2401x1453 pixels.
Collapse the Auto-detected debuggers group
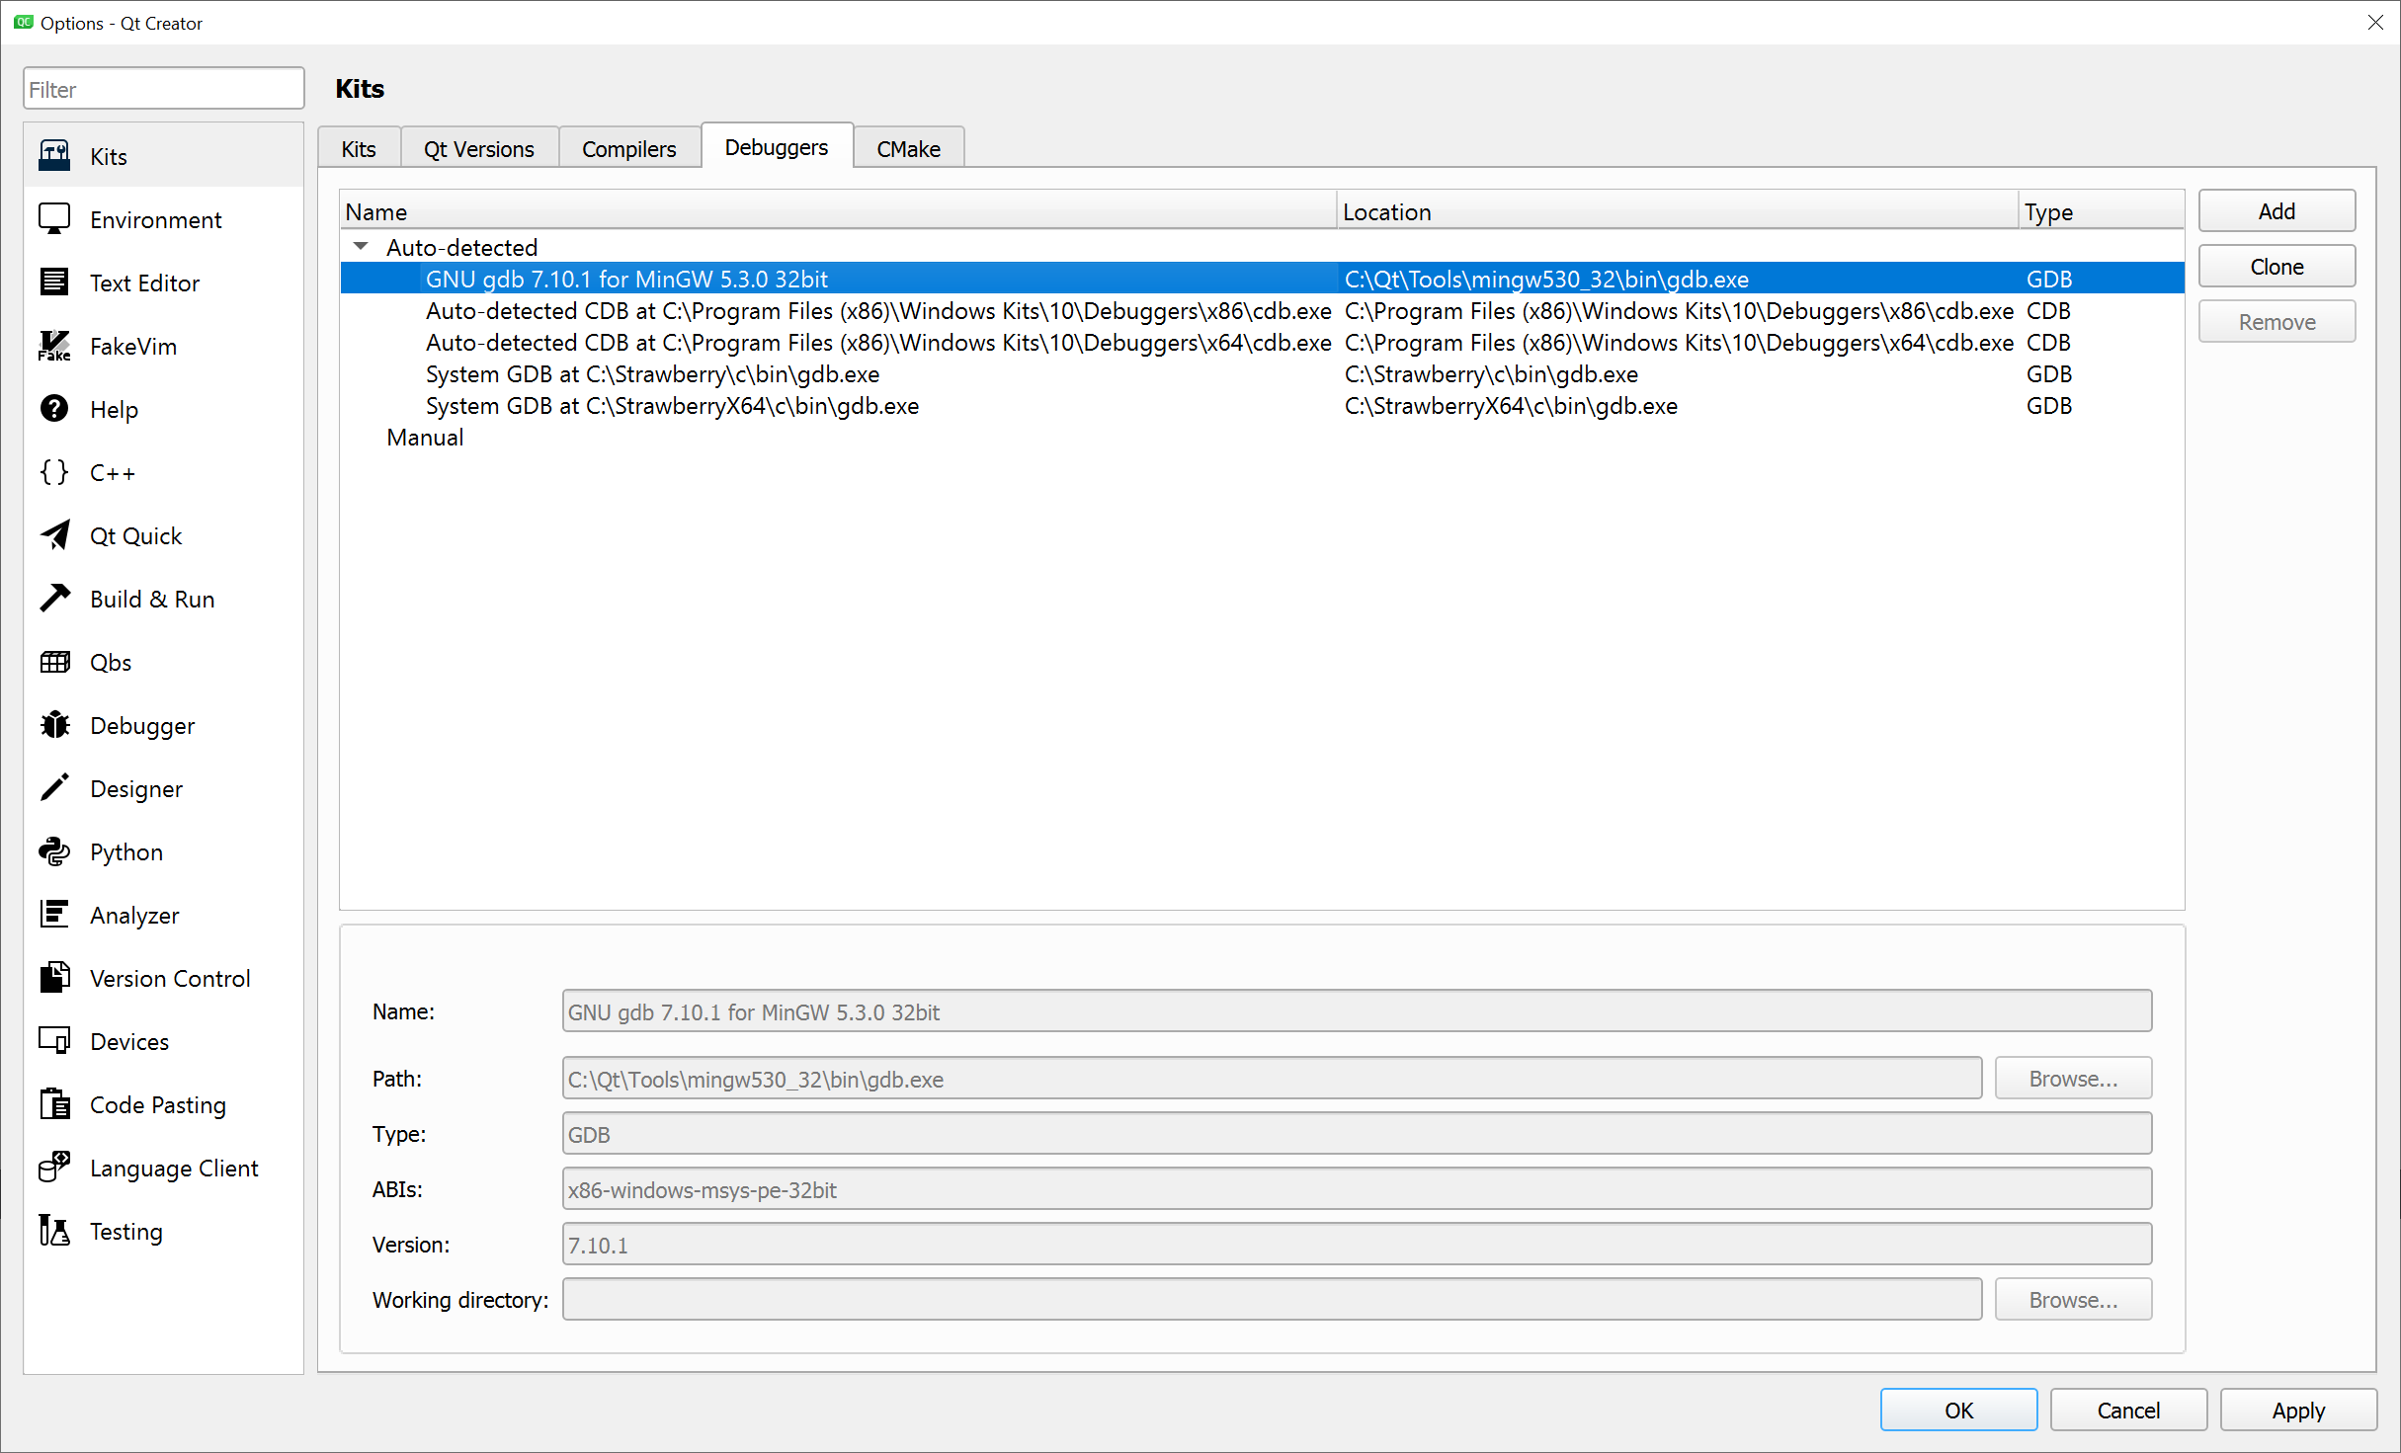[361, 247]
